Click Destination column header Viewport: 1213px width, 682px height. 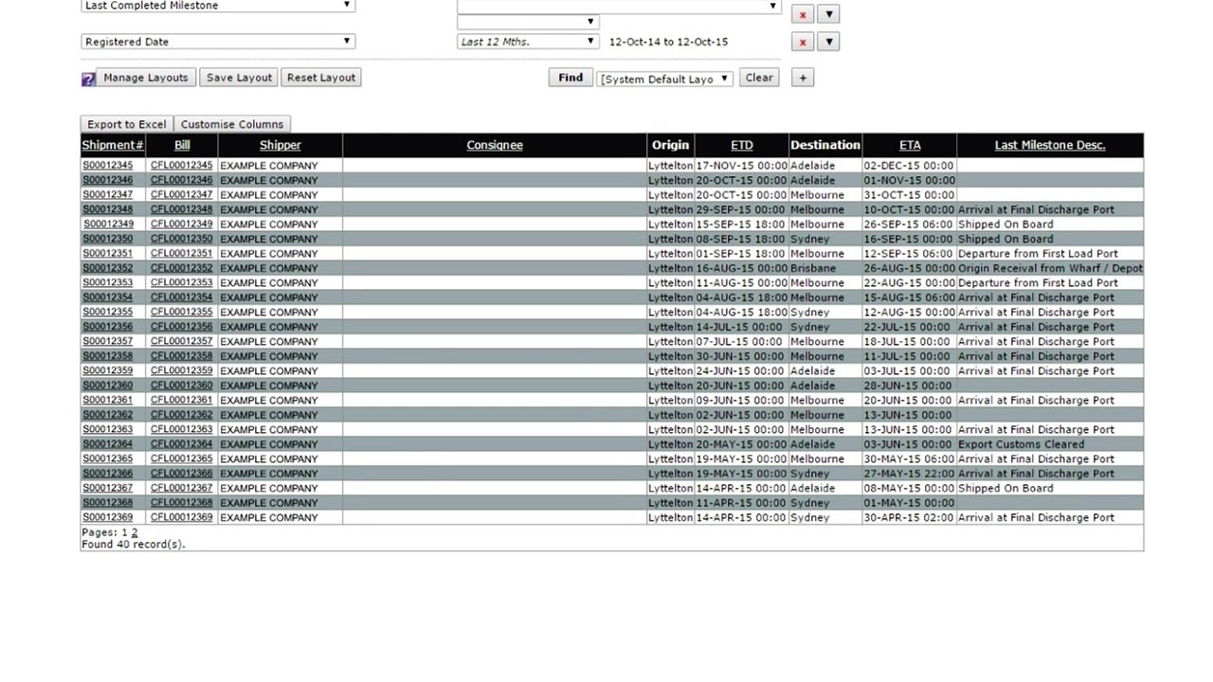point(825,145)
